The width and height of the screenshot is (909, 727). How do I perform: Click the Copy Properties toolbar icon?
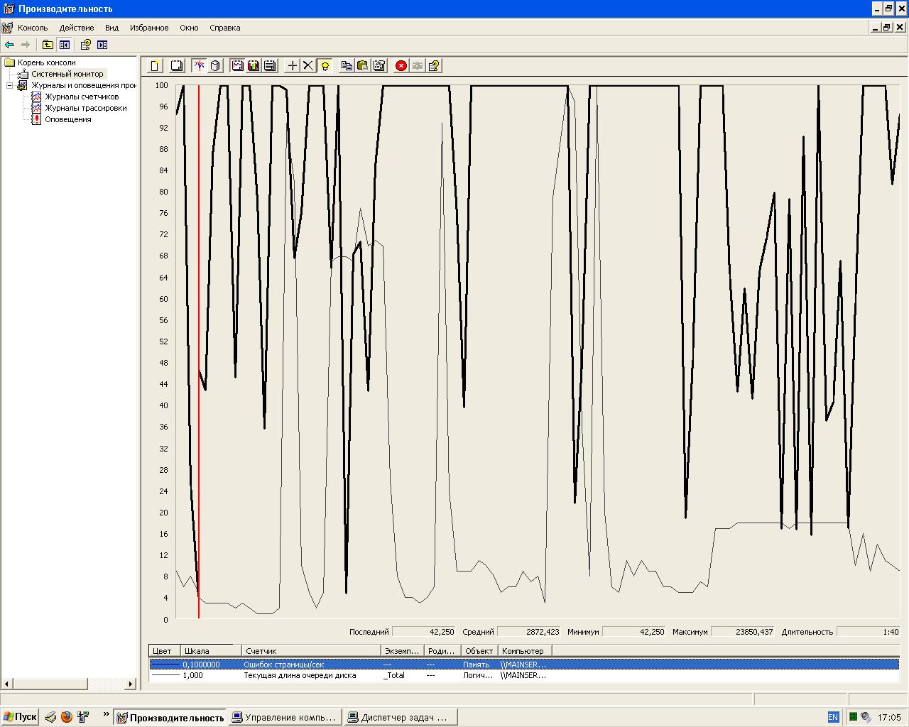click(x=347, y=66)
